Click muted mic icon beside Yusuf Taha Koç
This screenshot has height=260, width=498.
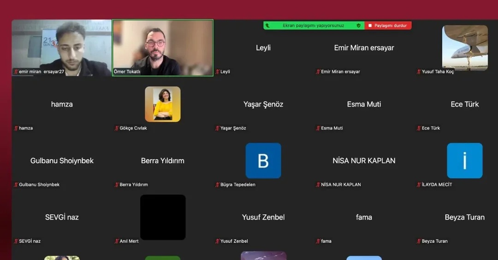[419, 72]
